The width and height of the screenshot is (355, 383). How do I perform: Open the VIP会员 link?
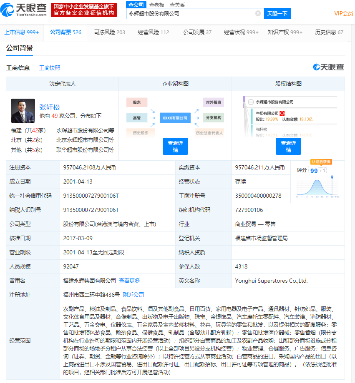343,13
